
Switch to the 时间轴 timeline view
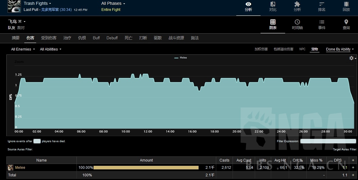297,22
